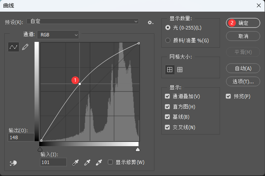This screenshot has width=265, height=176.
Task: Enable 显示修剪(W) checkbox
Action: click(x=110, y=162)
